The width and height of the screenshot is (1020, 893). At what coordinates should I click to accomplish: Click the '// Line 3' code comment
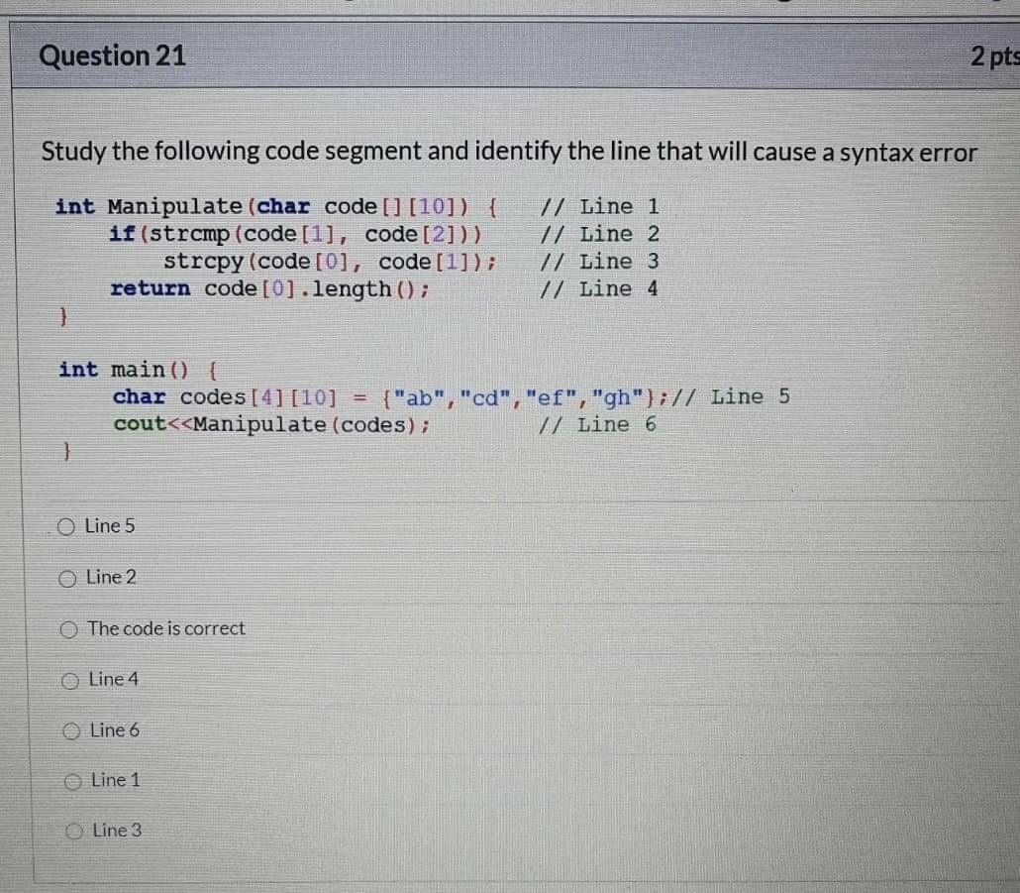[600, 262]
